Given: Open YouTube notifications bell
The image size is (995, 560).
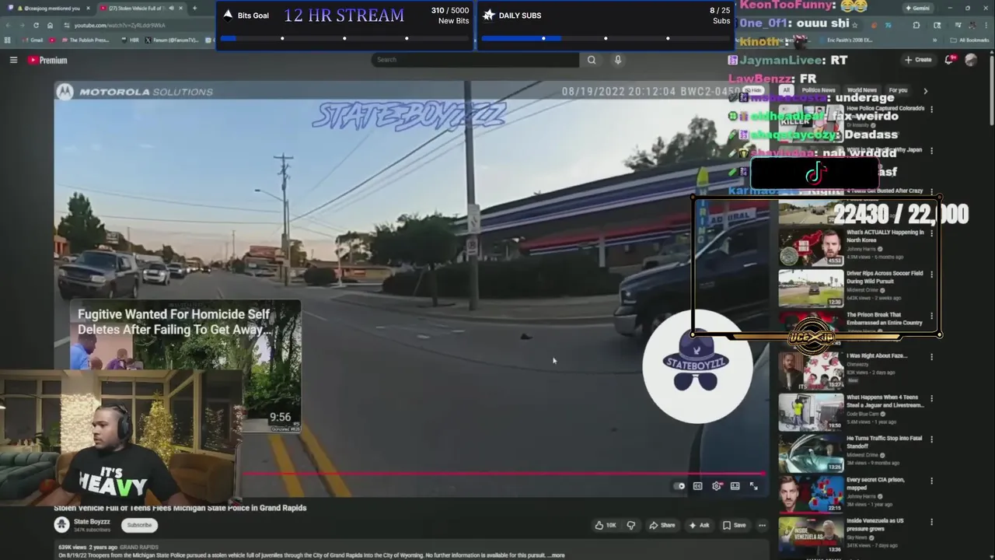Looking at the screenshot, I should click(x=951, y=60).
